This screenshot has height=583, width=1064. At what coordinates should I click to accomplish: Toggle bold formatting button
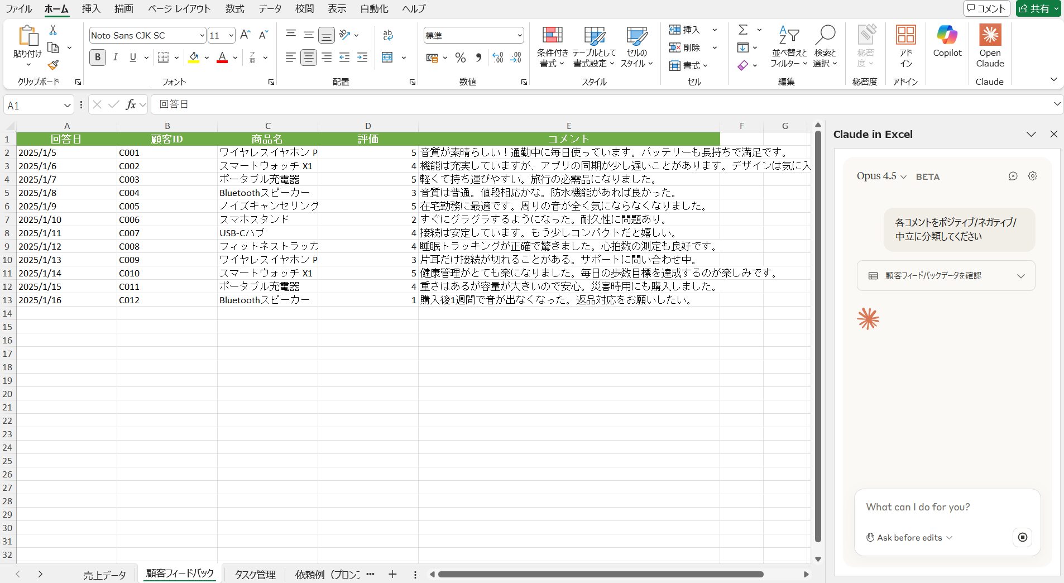(x=98, y=58)
